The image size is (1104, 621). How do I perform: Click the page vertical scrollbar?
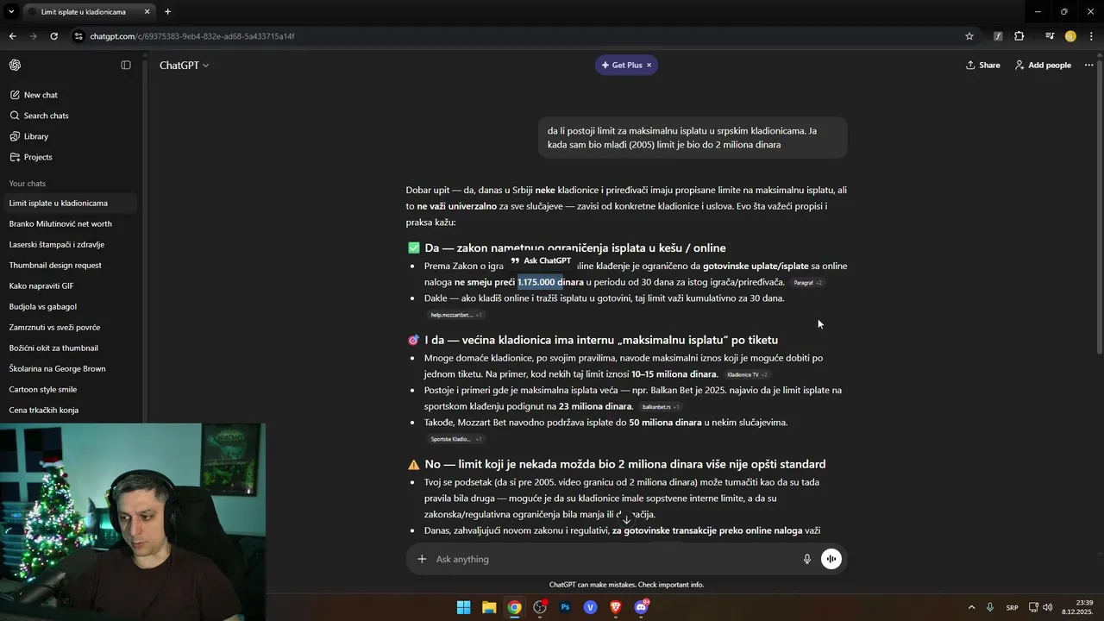[x=1100, y=205]
